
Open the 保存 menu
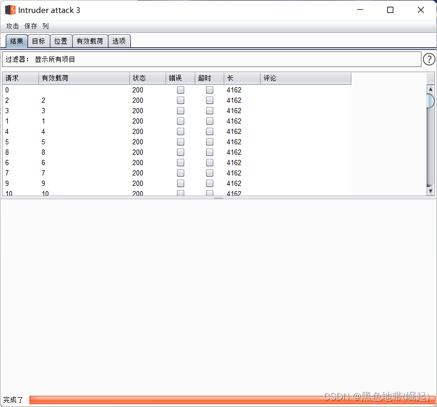click(31, 26)
